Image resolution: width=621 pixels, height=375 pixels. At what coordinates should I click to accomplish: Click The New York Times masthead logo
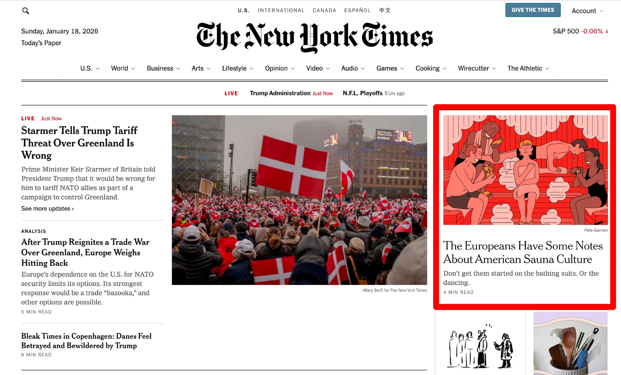pos(315,37)
